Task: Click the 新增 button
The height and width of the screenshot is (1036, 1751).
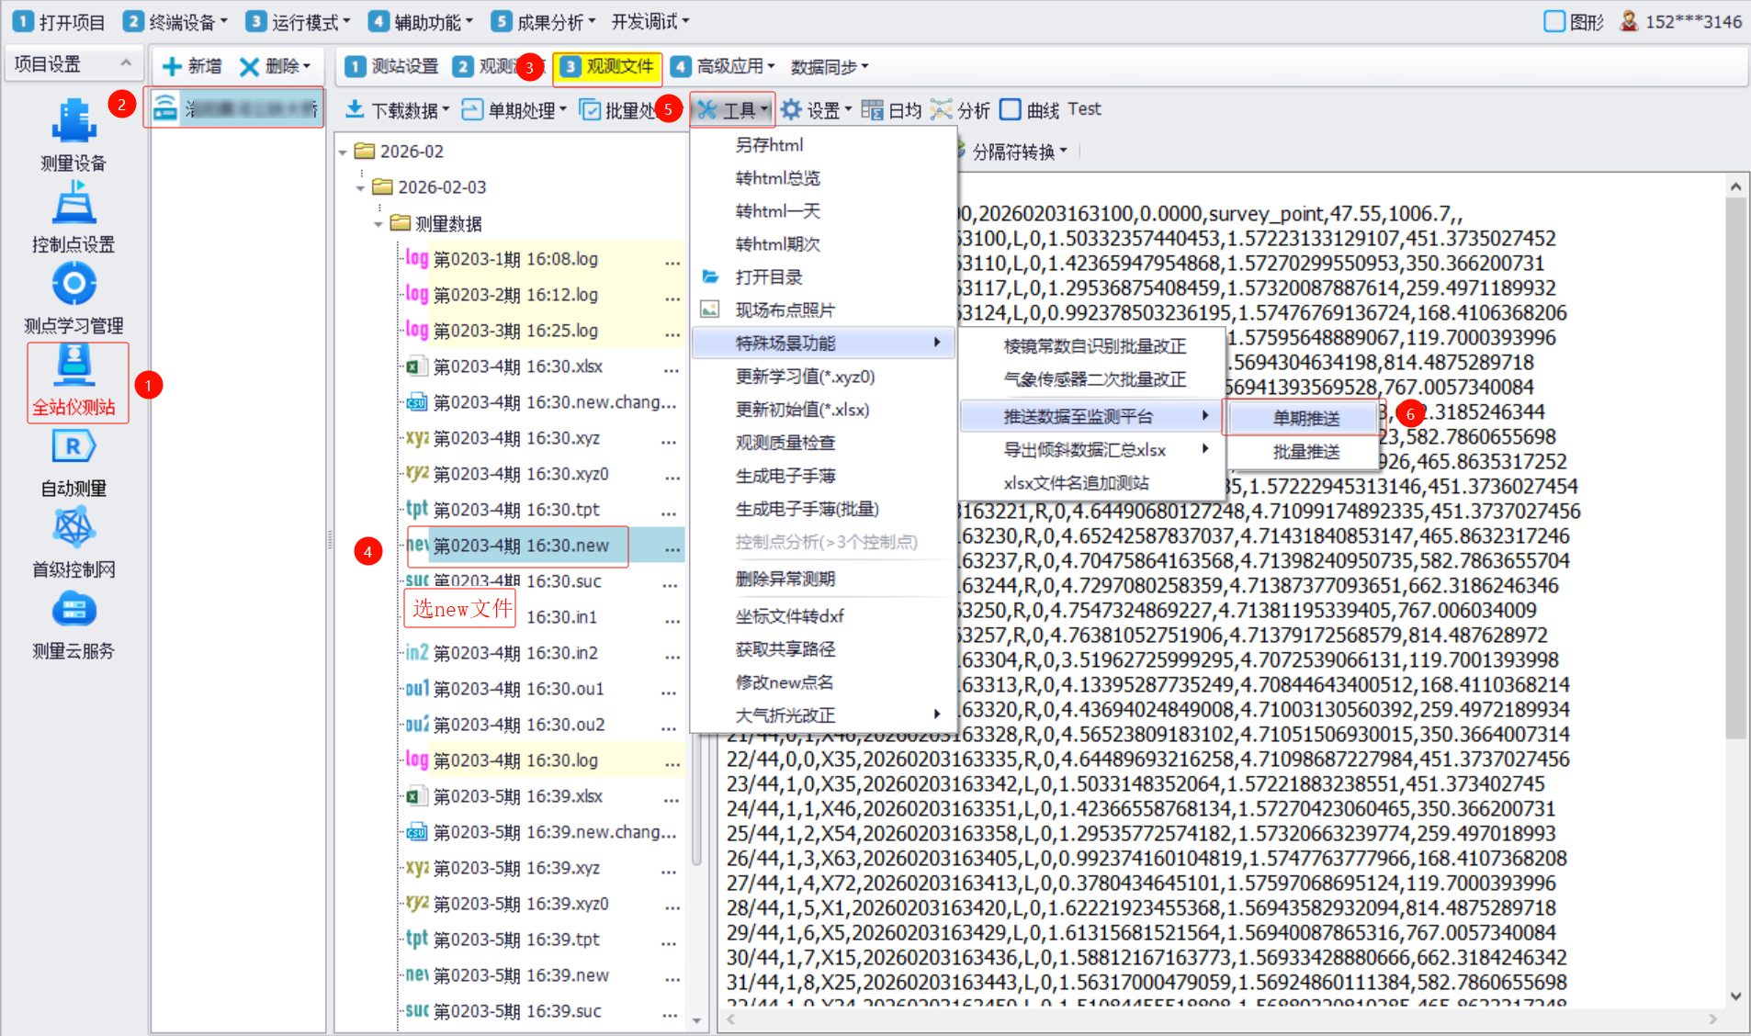Action: point(192,66)
